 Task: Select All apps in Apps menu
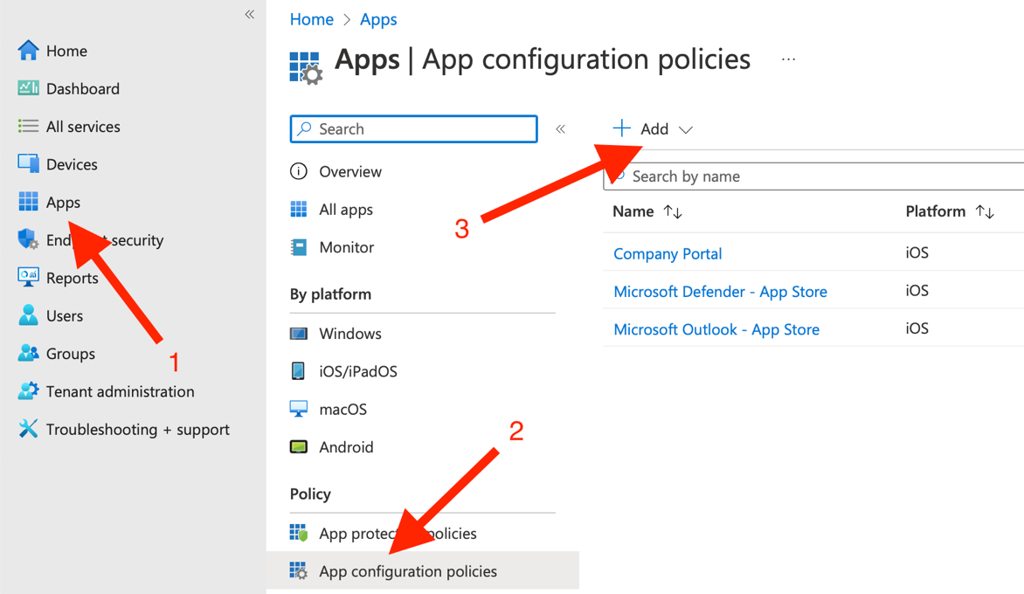point(346,210)
